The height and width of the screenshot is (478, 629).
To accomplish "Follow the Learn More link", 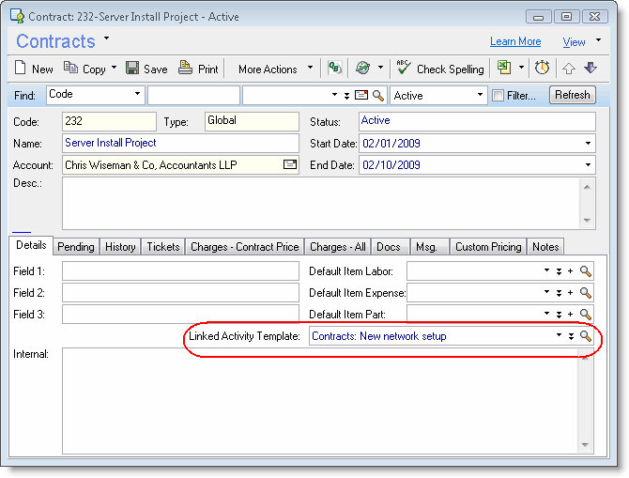I will coord(515,41).
